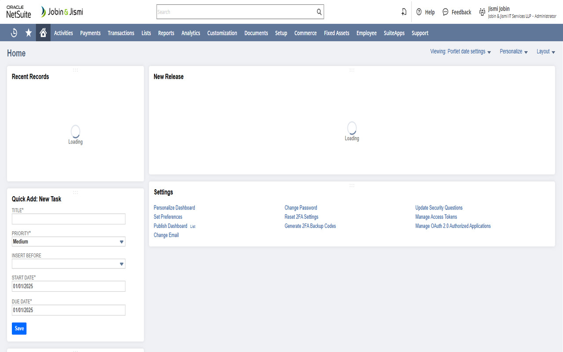Click the Help question mark icon
Image resolution: width=563 pixels, height=352 pixels.
[x=419, y=12]
